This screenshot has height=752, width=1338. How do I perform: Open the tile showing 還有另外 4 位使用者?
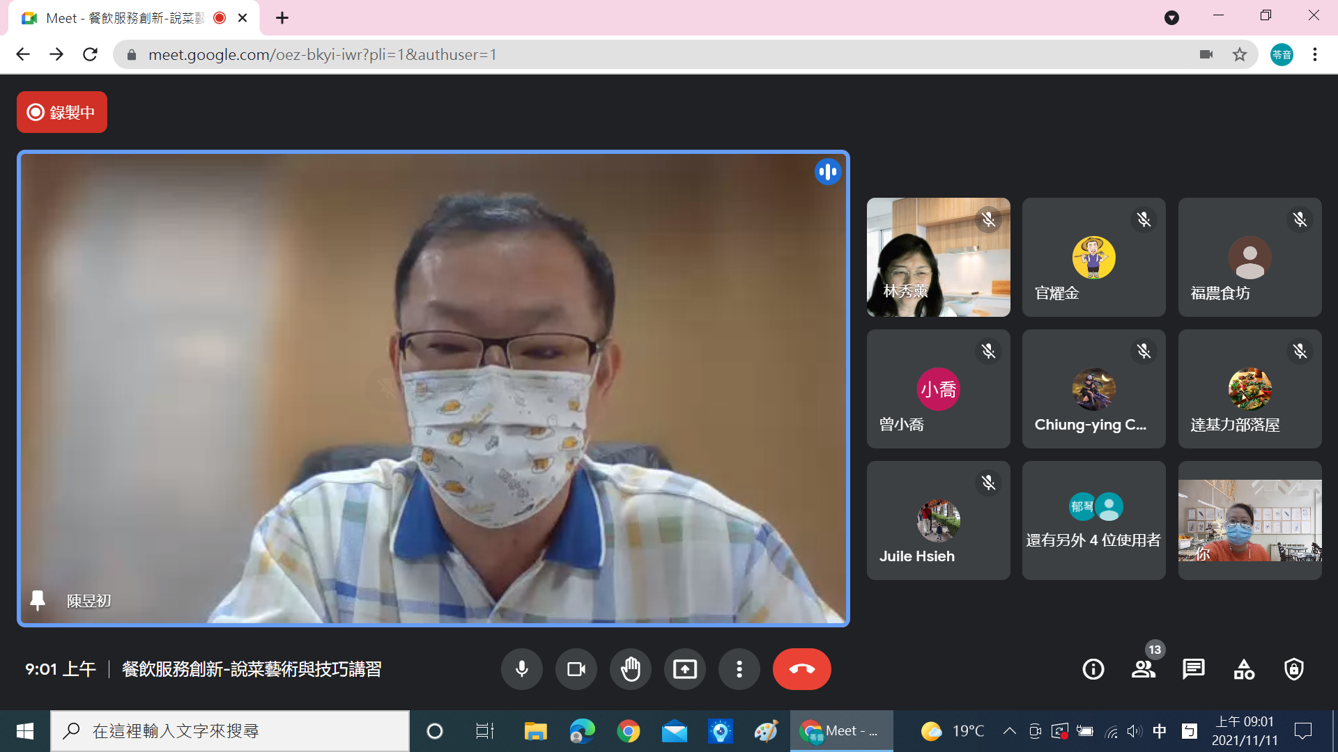1093,520
